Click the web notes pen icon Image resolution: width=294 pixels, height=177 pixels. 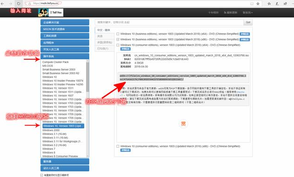pyautogui.click(x=277, y=4)
